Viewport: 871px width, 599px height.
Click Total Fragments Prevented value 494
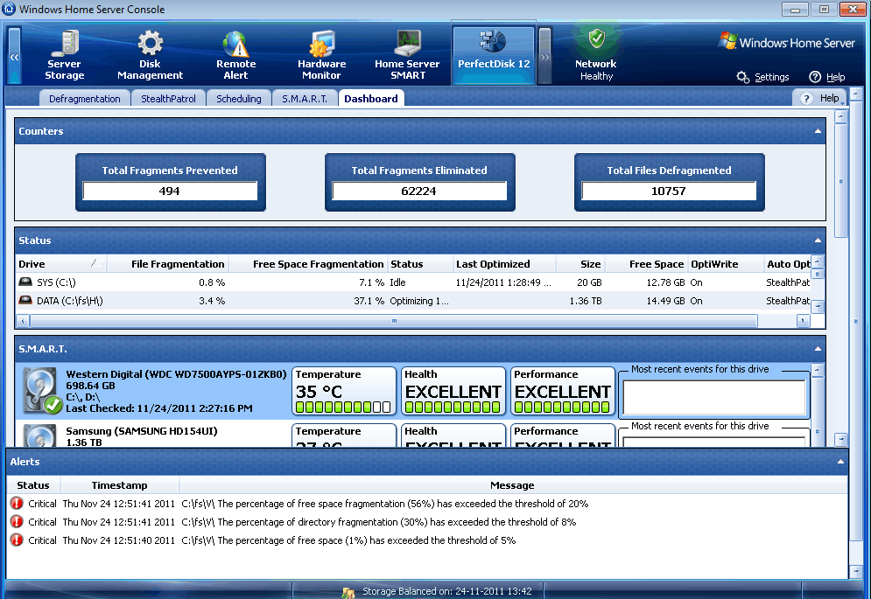click(170, 191)
